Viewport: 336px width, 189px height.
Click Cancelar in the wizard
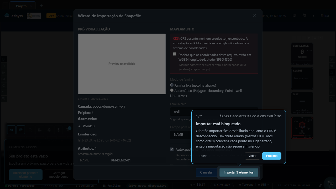(x=207, y=172)
